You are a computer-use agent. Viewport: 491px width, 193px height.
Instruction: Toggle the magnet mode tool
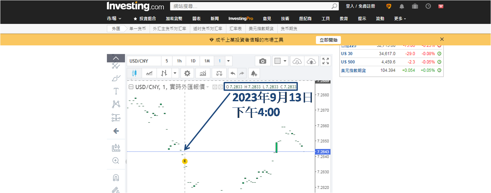coord(116,178)
